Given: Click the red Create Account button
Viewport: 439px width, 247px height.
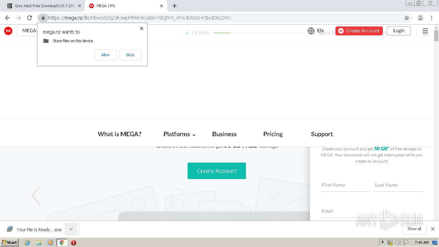Looking at the screenshot, I should [359, 31].
